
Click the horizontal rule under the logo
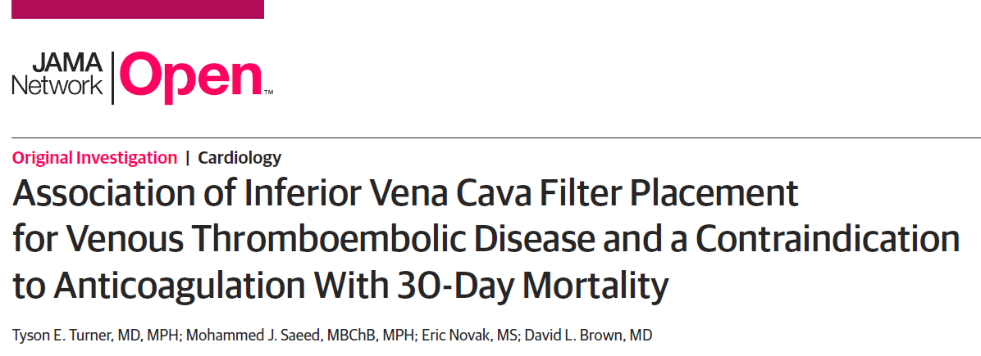[x=496, y=138]
